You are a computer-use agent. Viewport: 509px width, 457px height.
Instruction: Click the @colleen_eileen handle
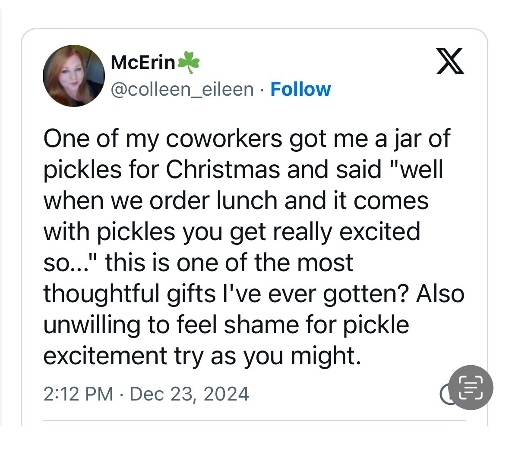[x=182, y=89]
